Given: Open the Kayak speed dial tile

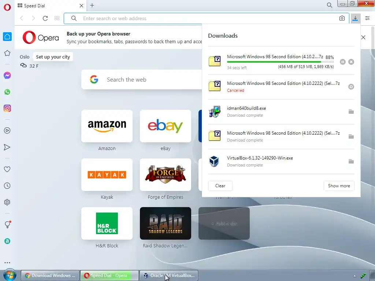Looking at the screenshot, I should 107,175.
